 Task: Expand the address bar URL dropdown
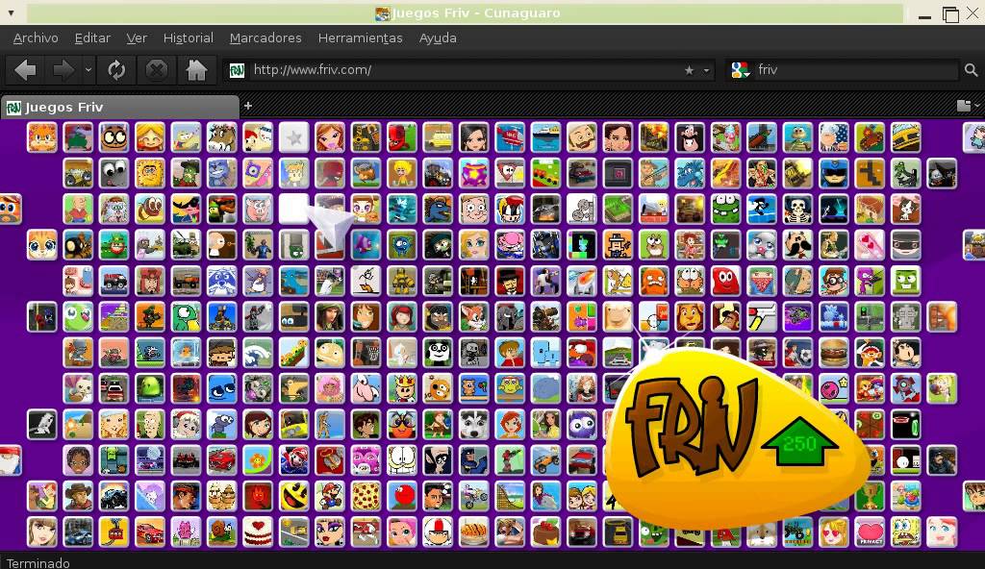tap(707, 70)
